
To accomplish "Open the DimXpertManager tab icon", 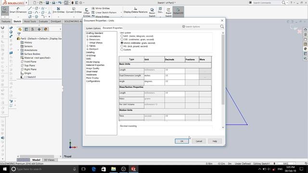I will tap(39, 29).
